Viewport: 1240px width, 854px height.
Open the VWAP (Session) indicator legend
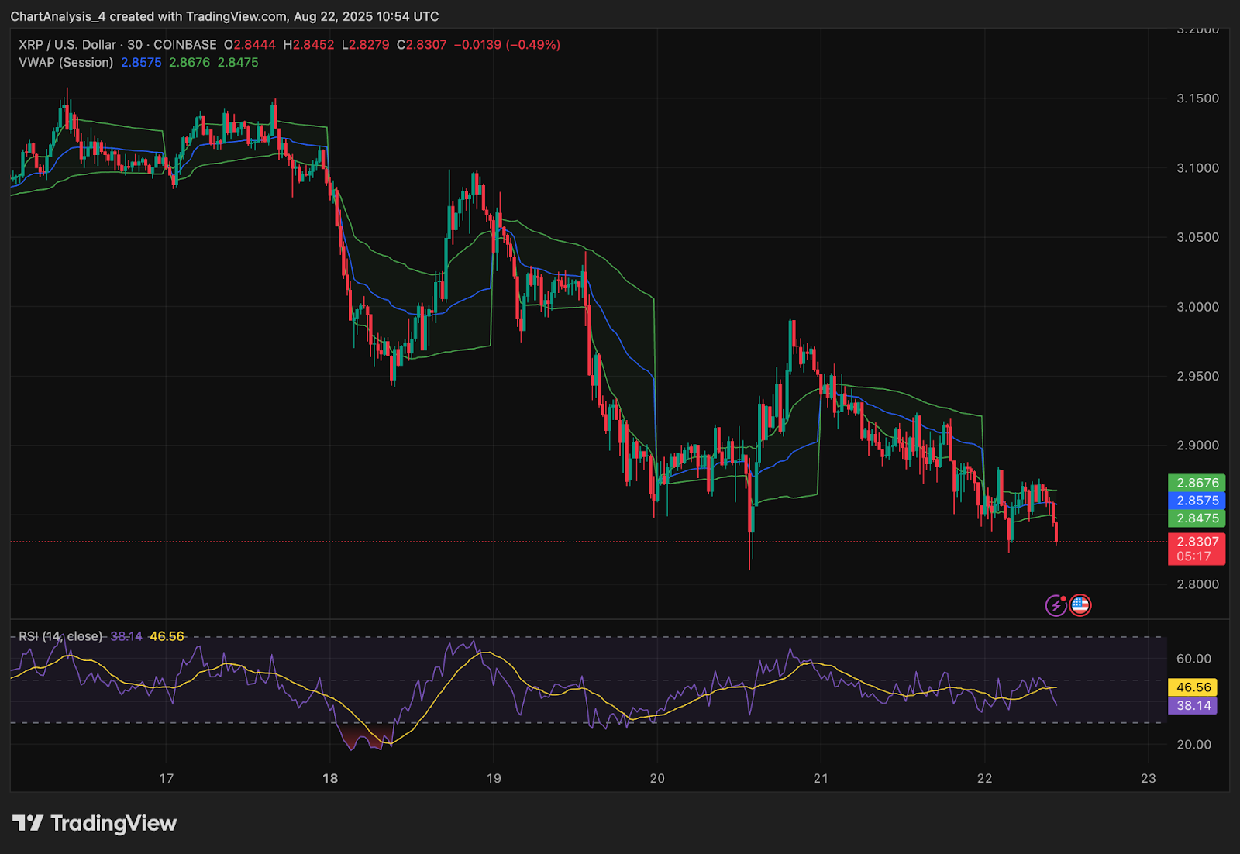66,62
